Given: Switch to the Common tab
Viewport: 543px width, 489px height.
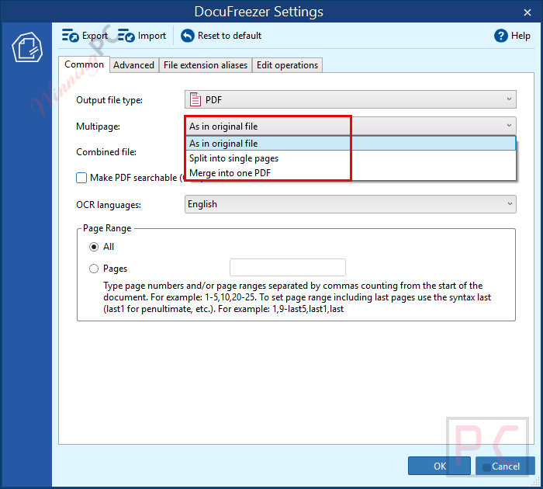Looking at the screenshot, I should tap(84, 64).
